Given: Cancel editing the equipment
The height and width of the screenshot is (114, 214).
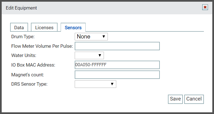Looking at the screenshot, I should [194, 99].
